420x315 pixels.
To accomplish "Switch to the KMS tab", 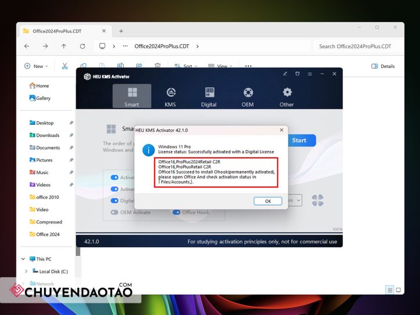I will click(x=171, y=96).
